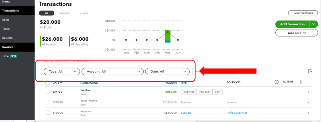Click the Give feedback button

point(303,13)
